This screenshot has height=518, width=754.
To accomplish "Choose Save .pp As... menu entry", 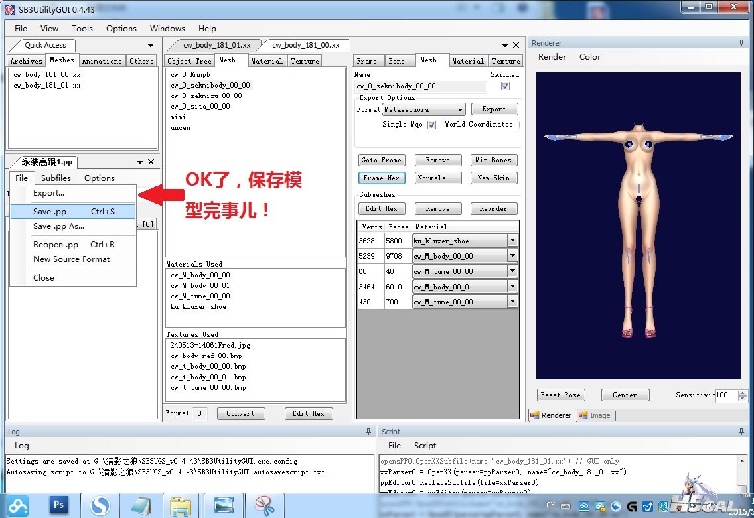I will click(x=73, y=226).
